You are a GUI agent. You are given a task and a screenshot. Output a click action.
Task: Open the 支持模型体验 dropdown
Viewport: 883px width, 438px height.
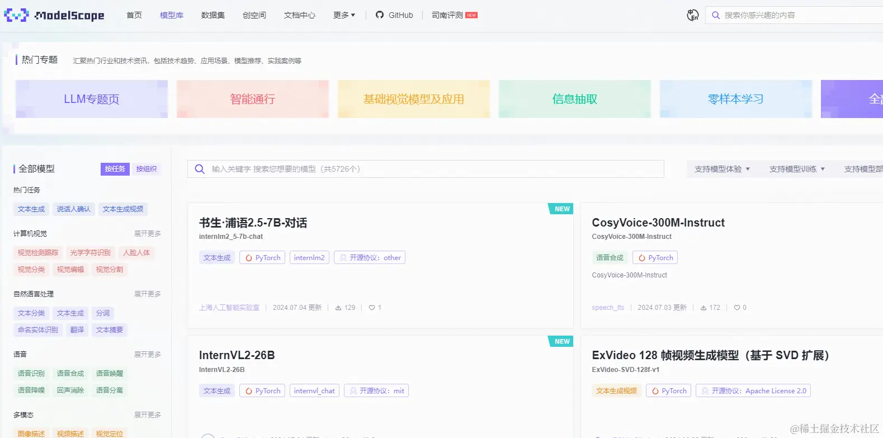[722, 169]
